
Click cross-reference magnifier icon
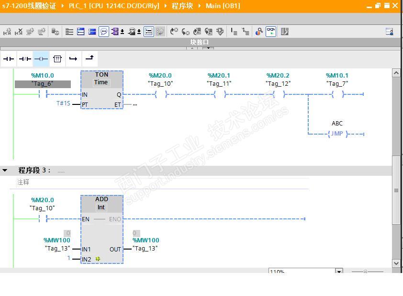tap(259, 32)
